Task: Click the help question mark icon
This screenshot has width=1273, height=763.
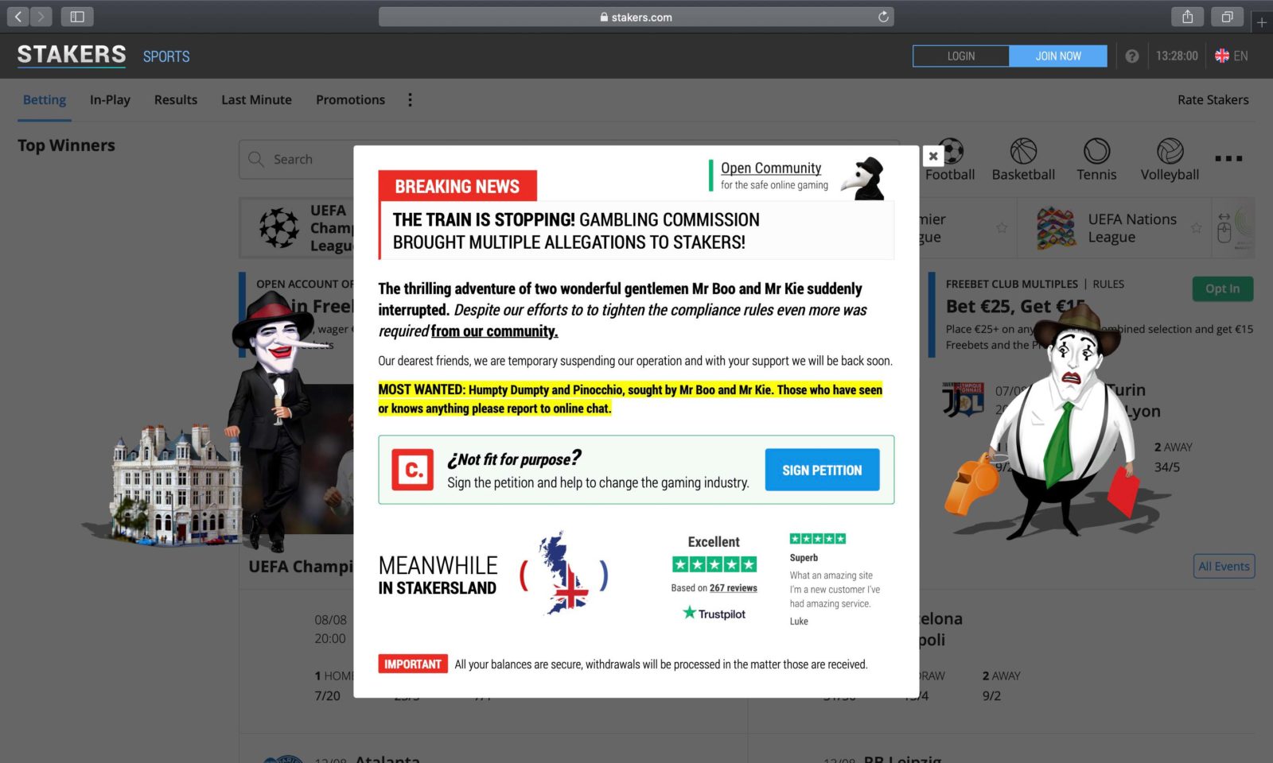Action: pyautogui.click(x=1132, y=56)
